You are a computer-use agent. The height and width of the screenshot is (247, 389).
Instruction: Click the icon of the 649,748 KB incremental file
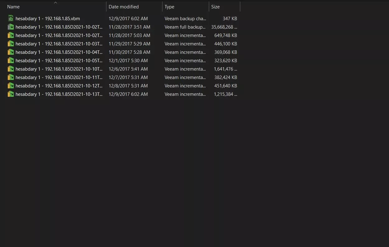pos(11,35)
